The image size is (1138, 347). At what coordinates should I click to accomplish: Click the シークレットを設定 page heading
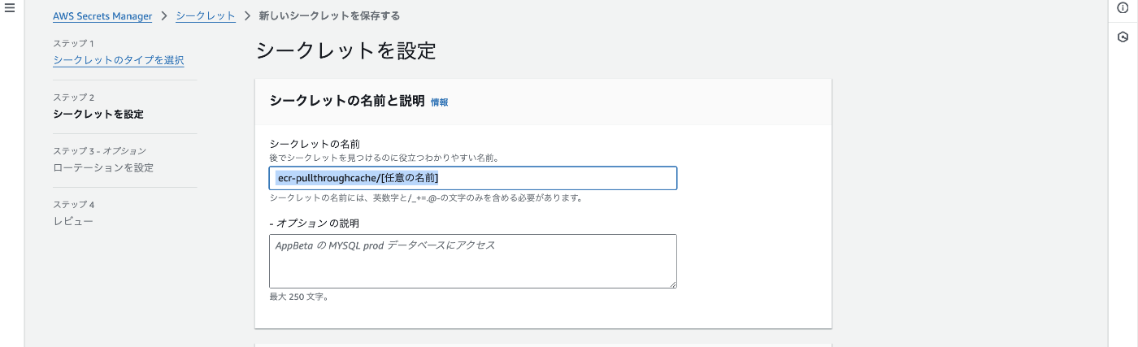346,50
